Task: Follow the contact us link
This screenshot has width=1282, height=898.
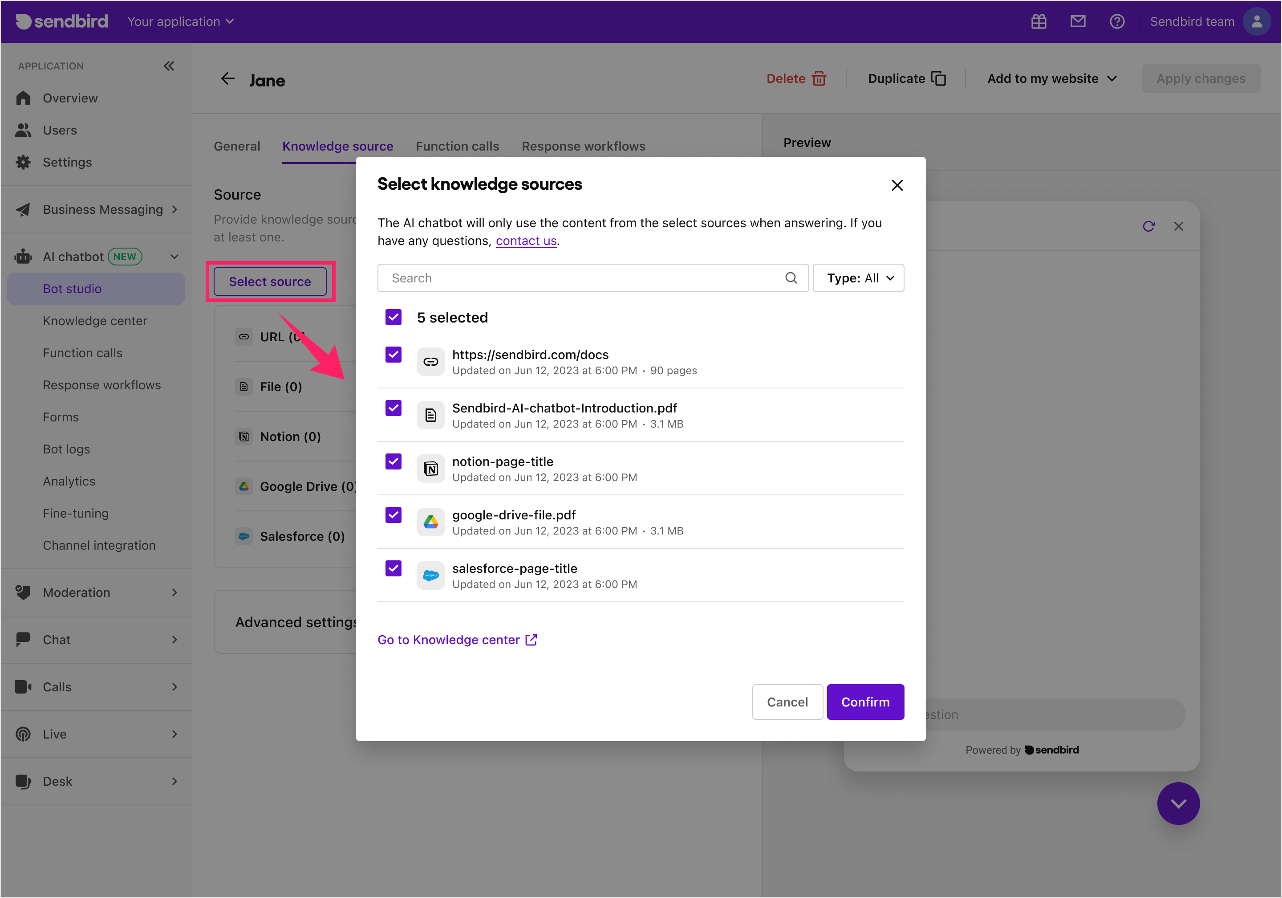Action: click(526, 241)
